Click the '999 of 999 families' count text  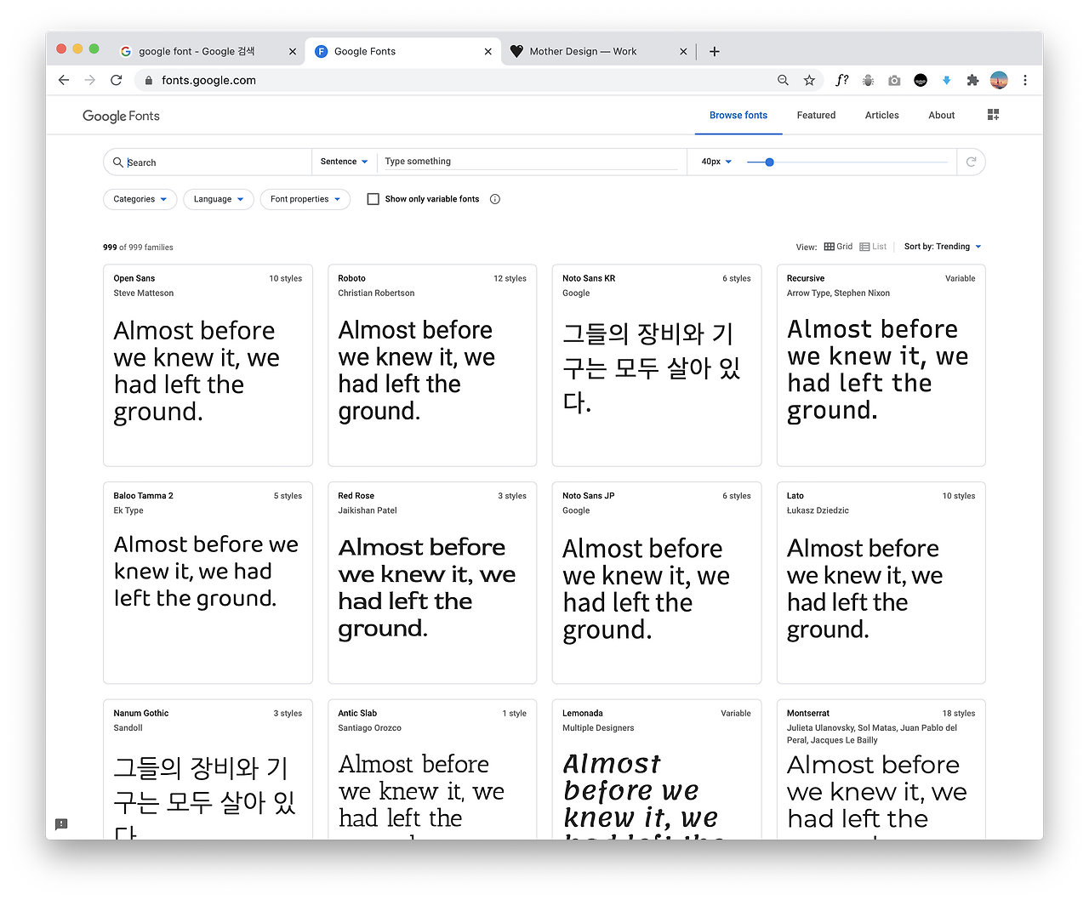(x=138, y=248)
